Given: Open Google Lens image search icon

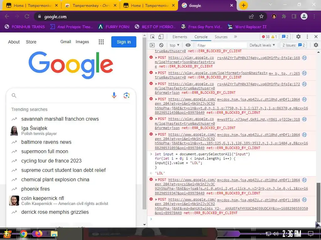Looking at the screenshot, I should 127,95.
